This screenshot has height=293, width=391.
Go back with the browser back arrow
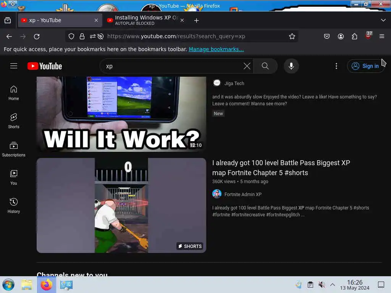coord(9,36)
